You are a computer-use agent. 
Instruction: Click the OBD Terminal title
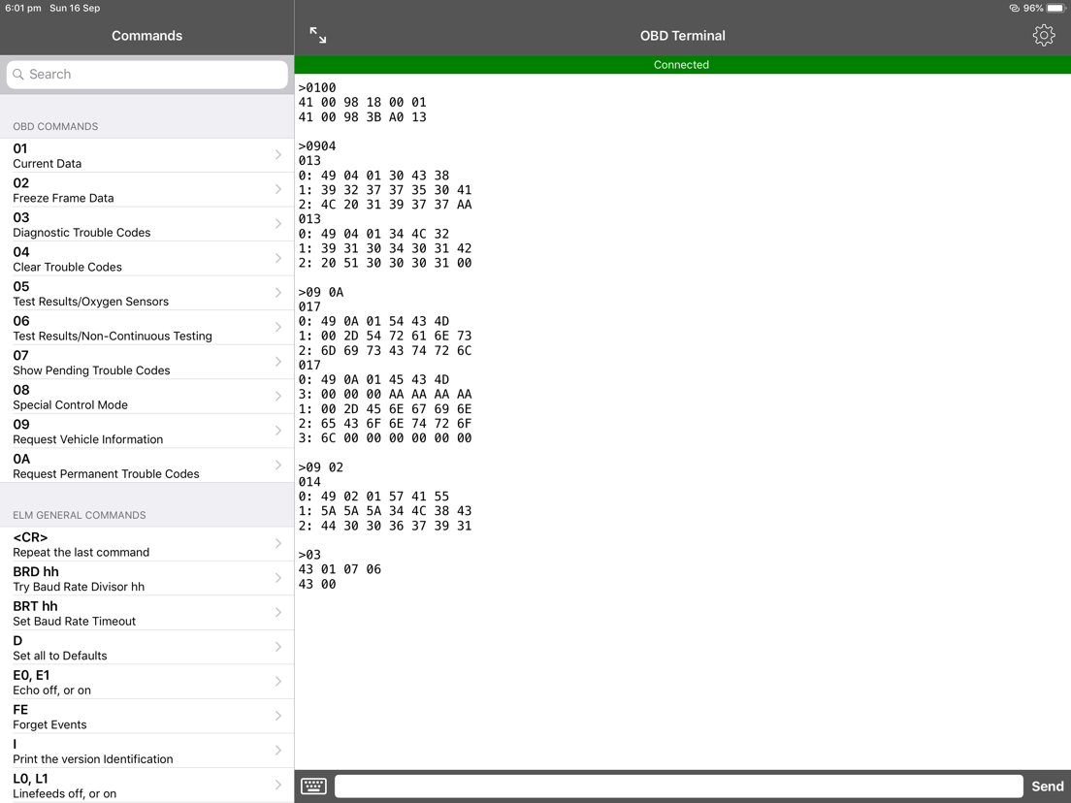coord(682,36)
